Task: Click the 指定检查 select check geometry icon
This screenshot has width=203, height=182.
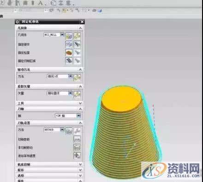Action: coord(69,53)
